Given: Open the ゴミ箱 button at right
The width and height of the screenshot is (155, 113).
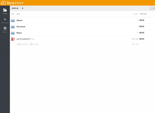Looking at the screenshot, I should [152, 8].
